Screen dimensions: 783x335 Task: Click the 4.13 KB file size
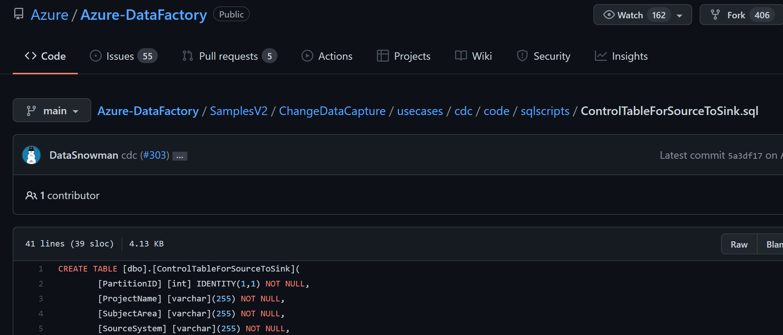[147, 244]
